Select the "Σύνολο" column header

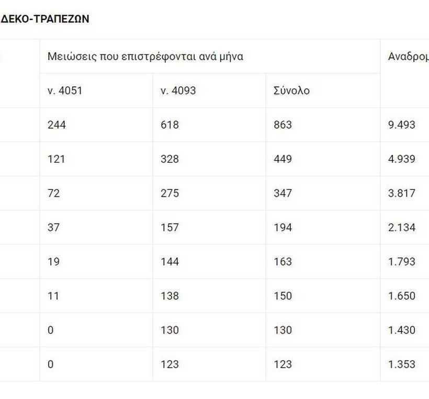pos(291,90)
